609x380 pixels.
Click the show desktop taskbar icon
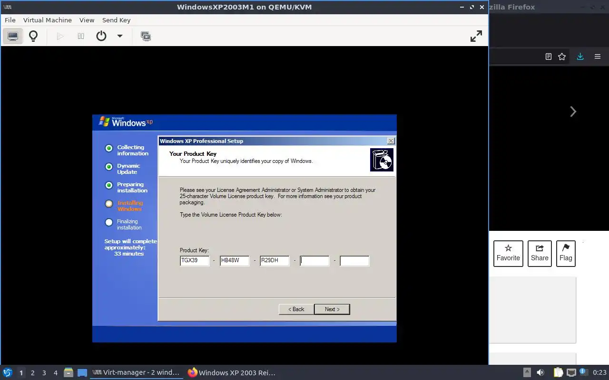point(82,372)
